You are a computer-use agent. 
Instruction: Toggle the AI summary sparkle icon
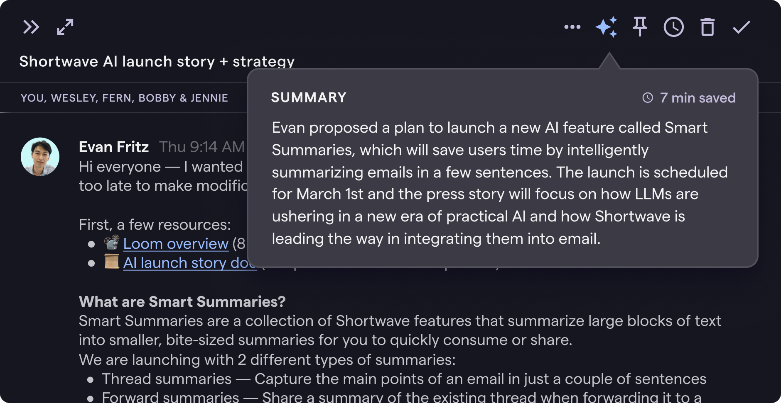[x=606, y=27]
